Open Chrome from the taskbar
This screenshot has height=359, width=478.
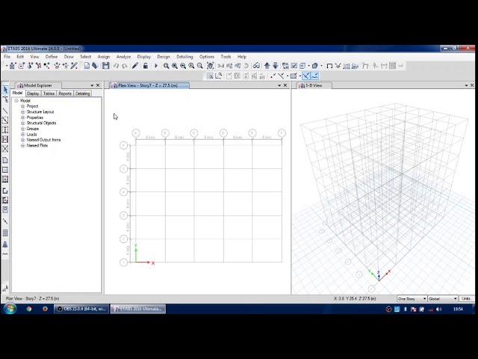pos(29,309)
